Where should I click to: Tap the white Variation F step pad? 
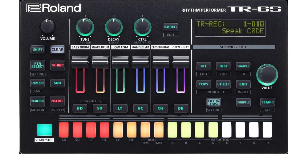point(240,130)
